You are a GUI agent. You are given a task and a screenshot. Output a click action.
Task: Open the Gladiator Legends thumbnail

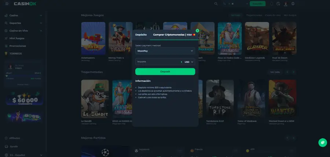(x=257, y=38)
